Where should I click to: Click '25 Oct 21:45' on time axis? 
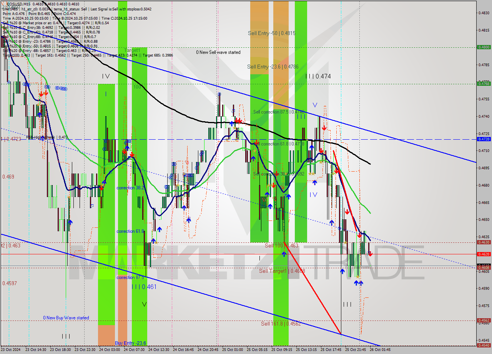[x=356, y=350]
